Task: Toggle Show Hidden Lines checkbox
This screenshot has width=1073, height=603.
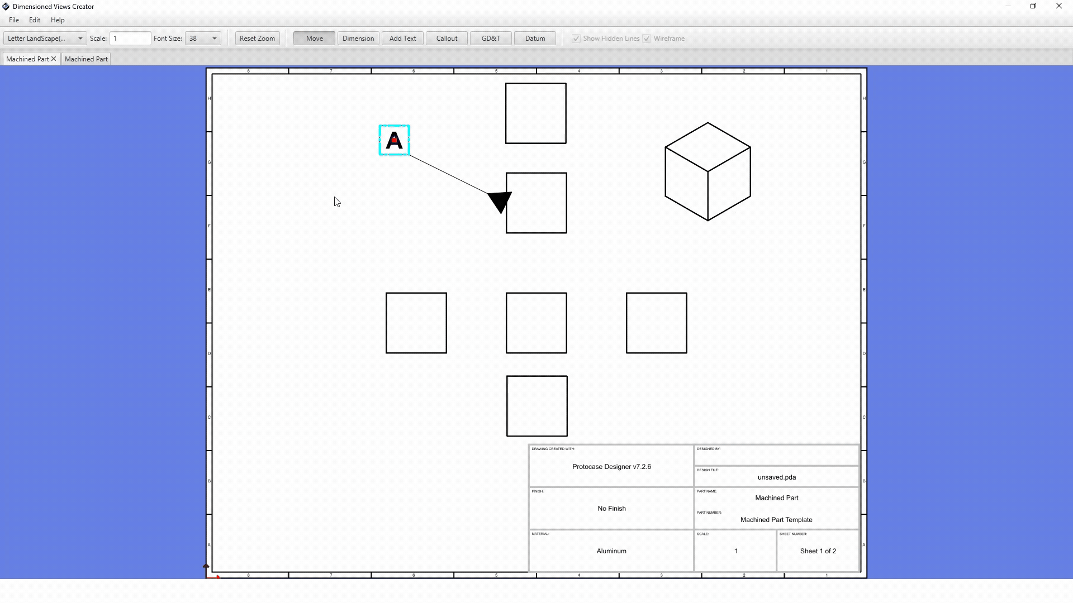Action: point(576,39)
